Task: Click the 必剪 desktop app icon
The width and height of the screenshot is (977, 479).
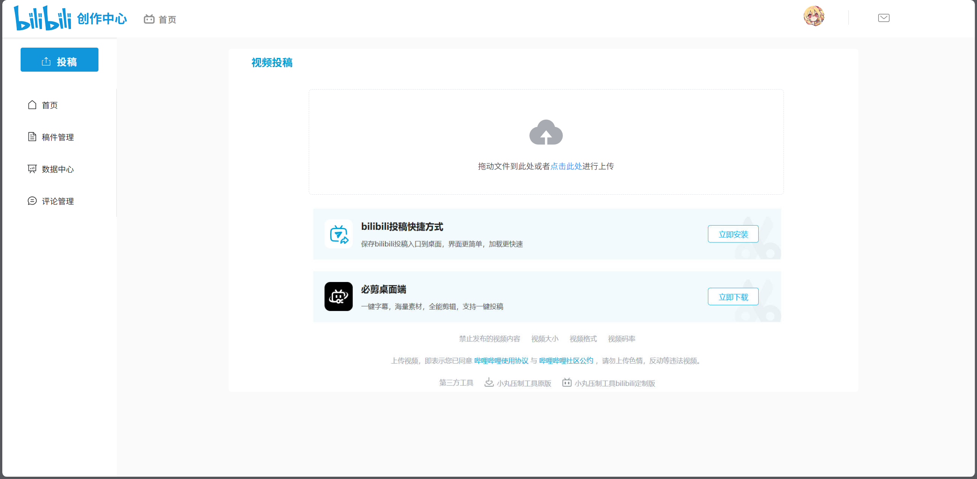Action: 339,296
